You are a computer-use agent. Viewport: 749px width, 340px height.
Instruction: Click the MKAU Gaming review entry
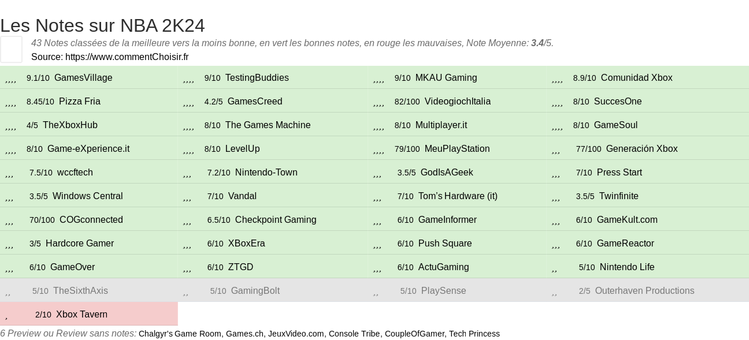446,78
